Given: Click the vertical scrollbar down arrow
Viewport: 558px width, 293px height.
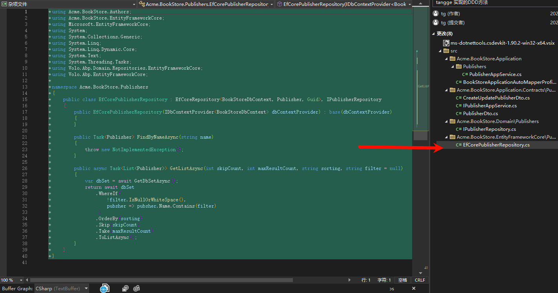Looking at the screenshot, I should point(420,273).
